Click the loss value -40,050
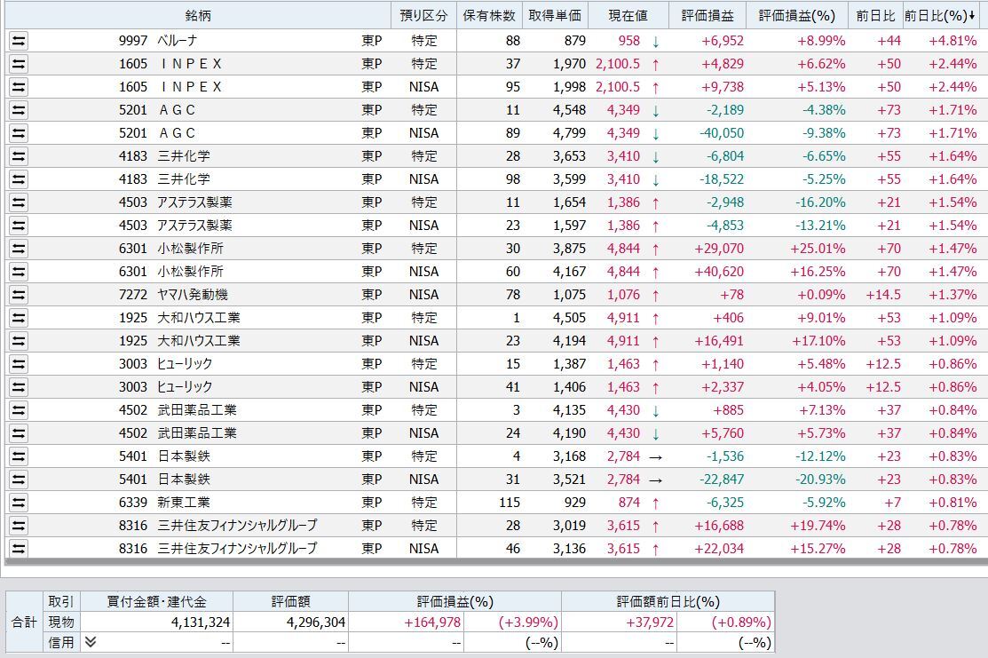 click(x=722, y=133)
